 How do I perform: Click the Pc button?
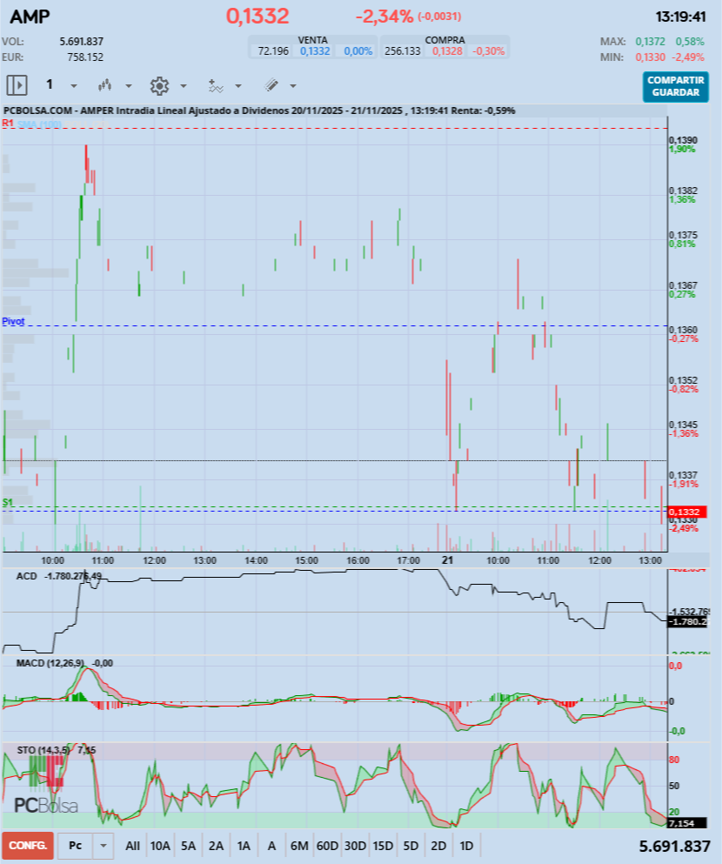[x=76, y=845]
